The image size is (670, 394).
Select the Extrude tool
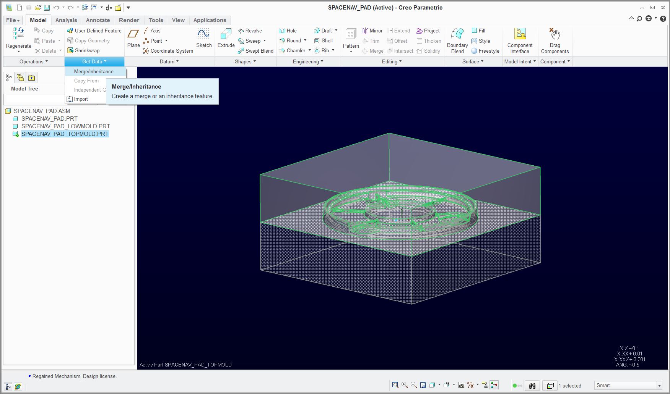point(226,38)
